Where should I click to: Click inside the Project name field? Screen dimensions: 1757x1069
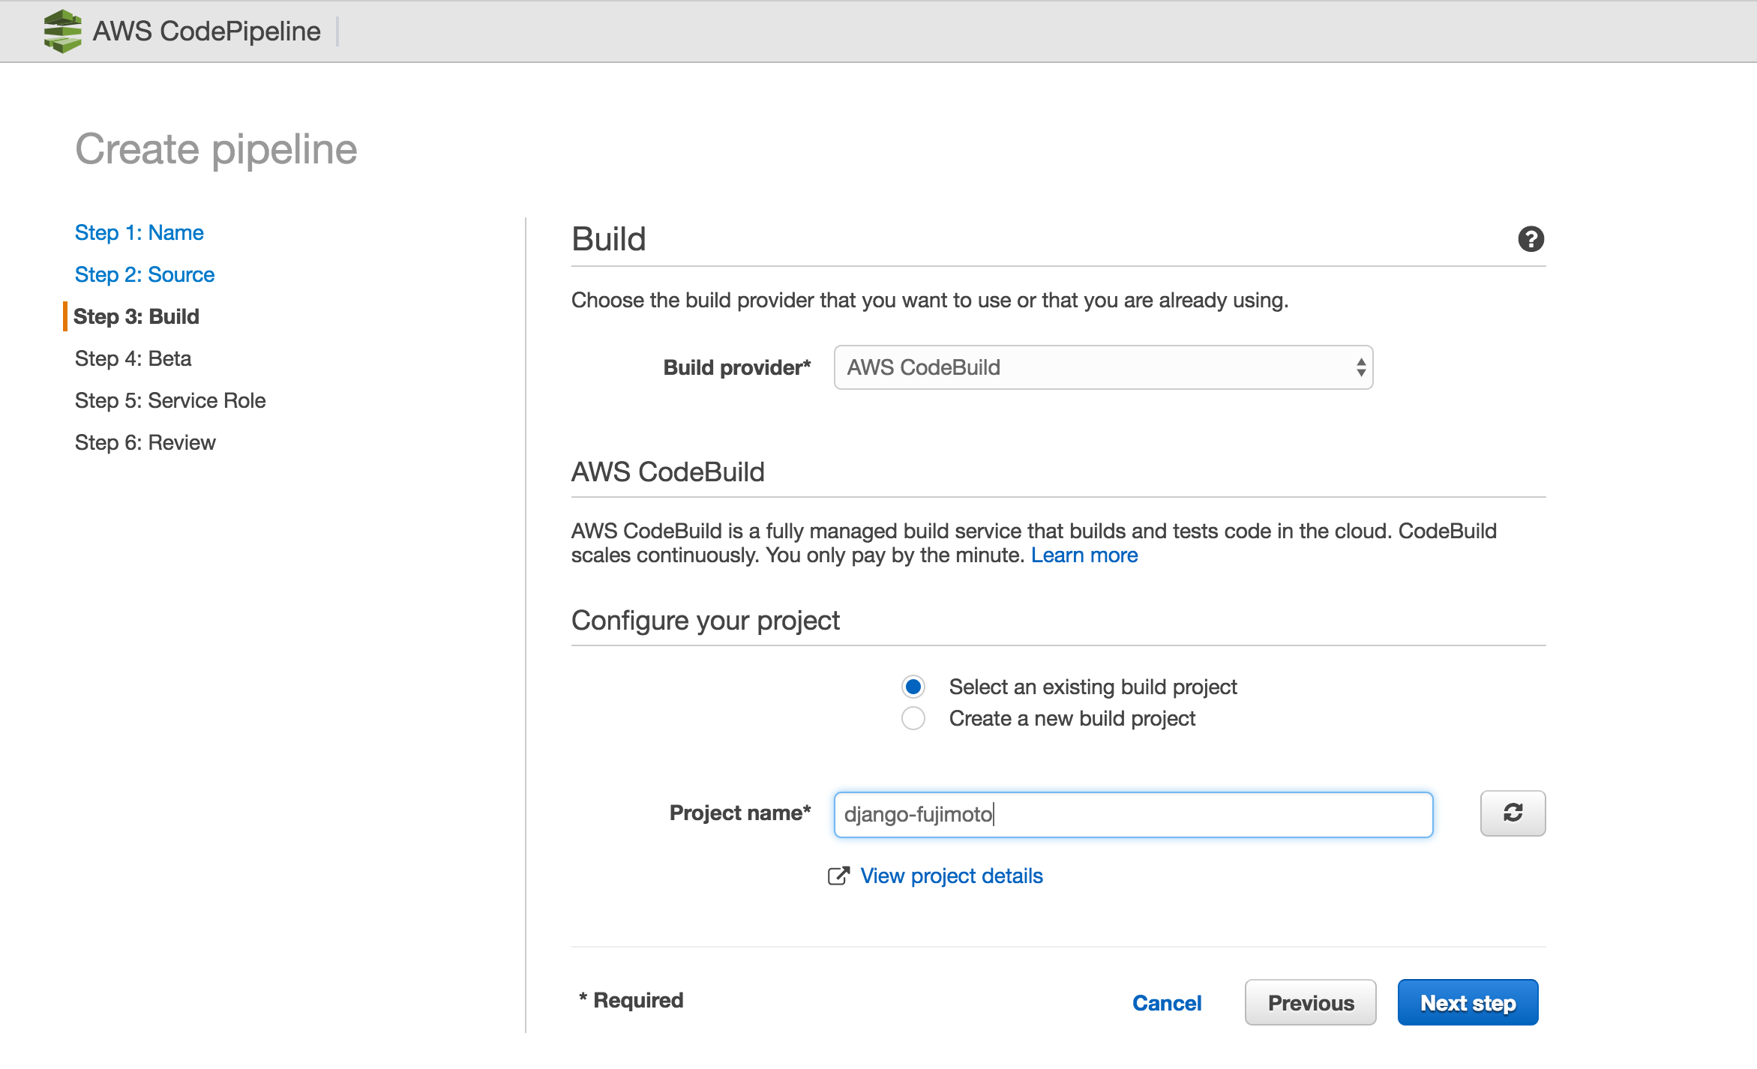pyautogui.click(x=1132, y=814)
